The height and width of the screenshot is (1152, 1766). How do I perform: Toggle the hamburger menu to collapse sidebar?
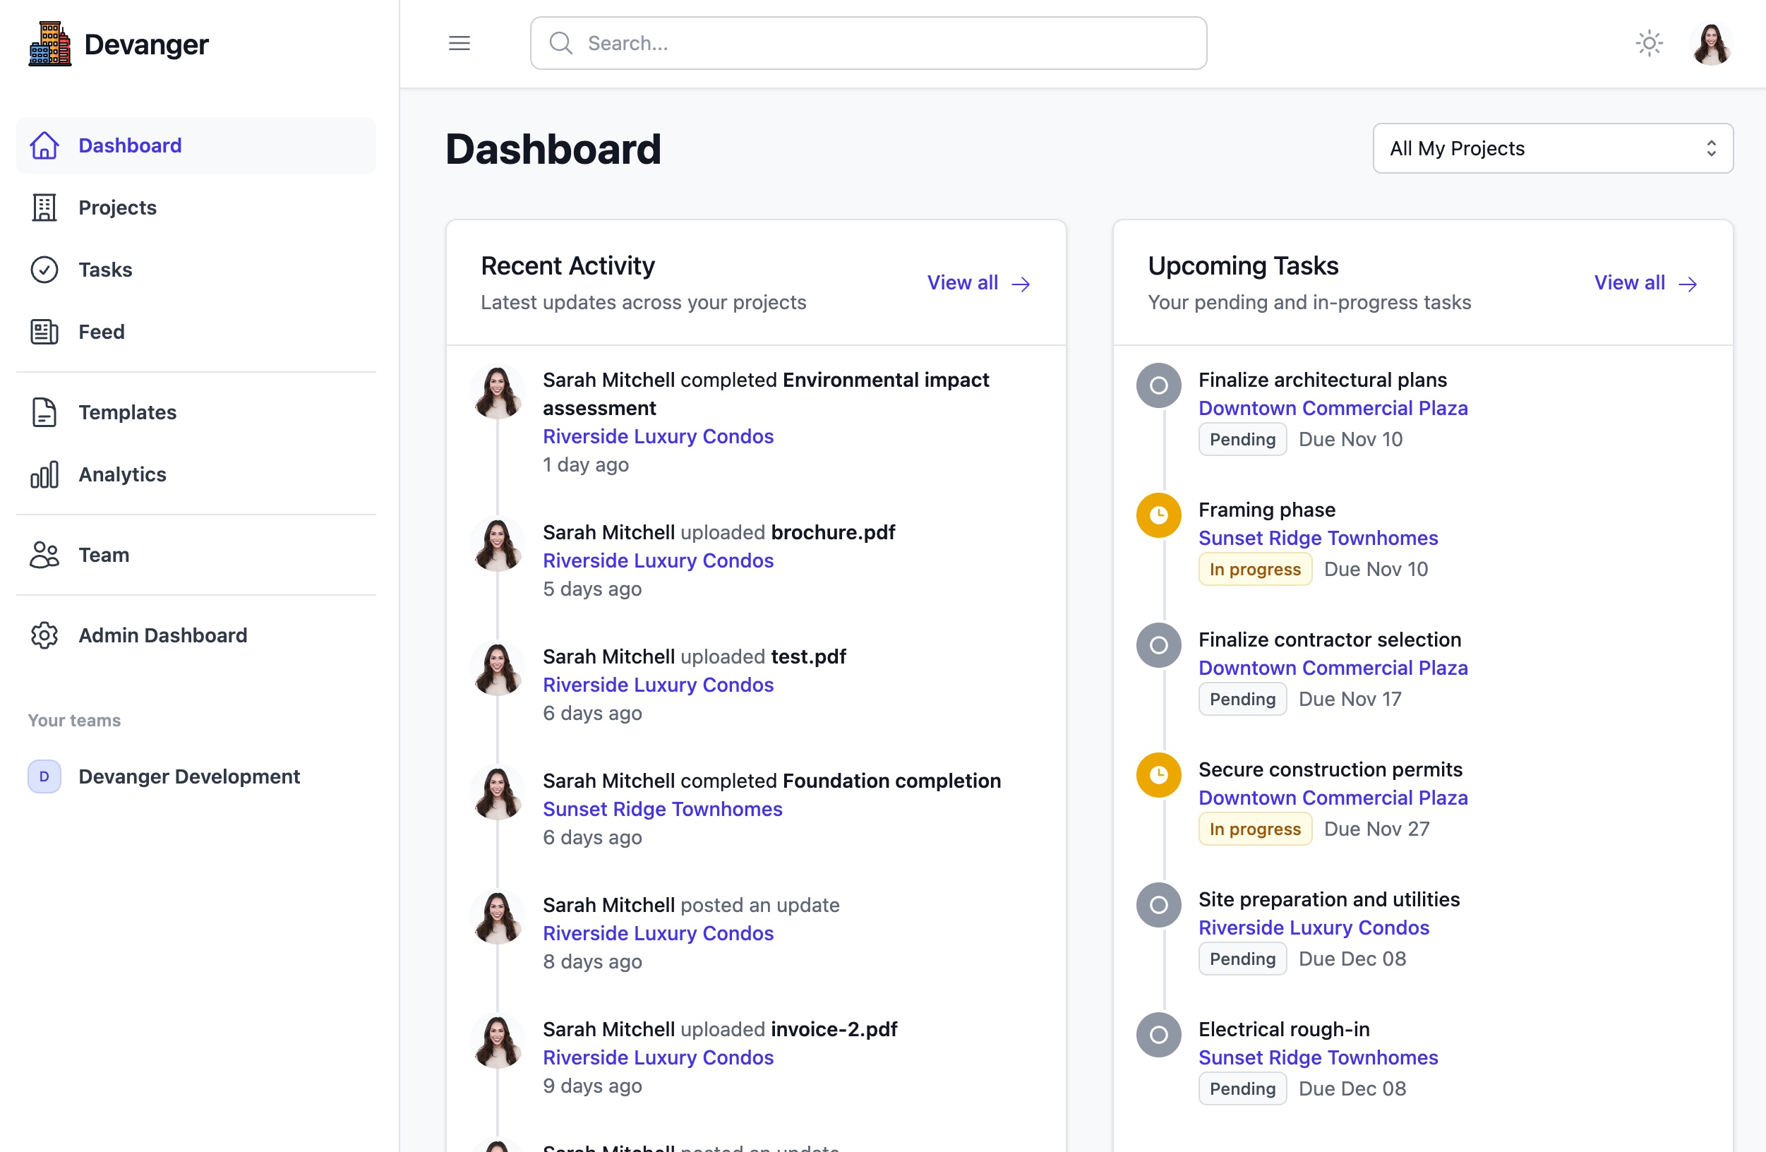(459, 43)
